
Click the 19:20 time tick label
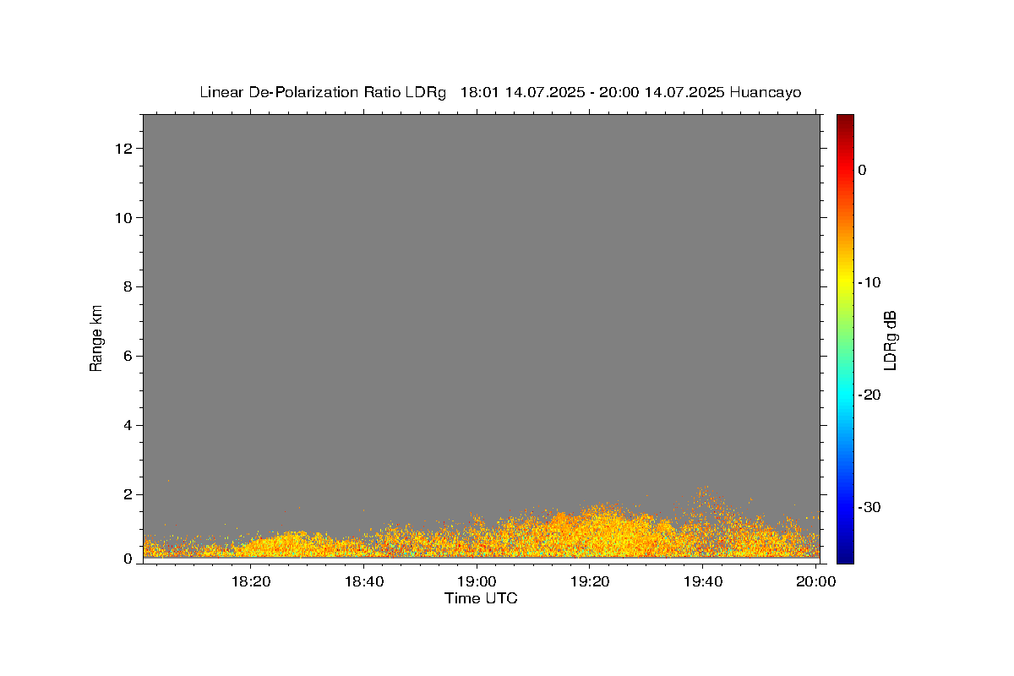590,581
